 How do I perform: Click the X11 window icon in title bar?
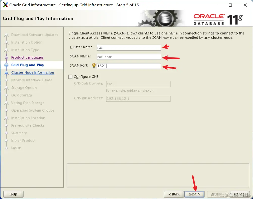pos(5,5)
